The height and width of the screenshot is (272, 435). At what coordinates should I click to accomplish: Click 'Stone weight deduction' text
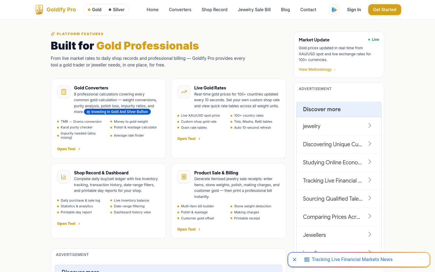(x=253, y=206)
